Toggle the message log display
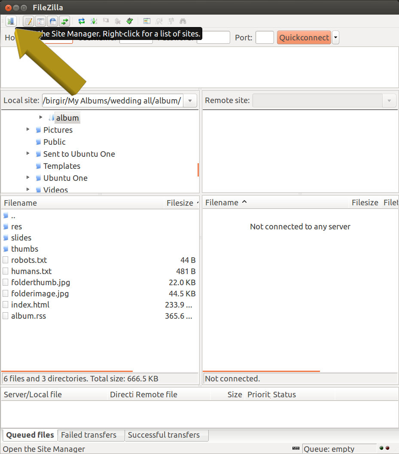 point(28,21)
